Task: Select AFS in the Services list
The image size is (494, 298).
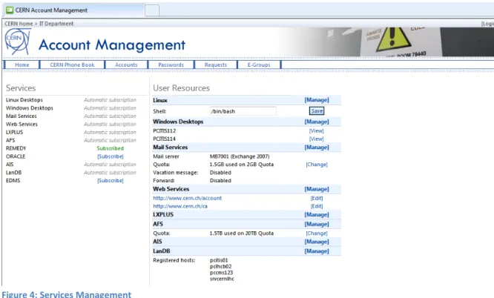Action: (x=10, y=141)
